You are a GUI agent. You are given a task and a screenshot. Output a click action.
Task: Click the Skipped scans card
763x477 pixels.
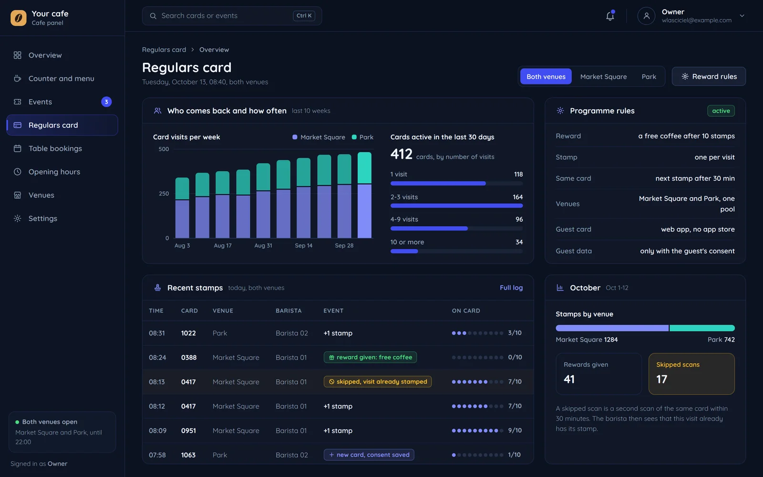click(691, 374)
